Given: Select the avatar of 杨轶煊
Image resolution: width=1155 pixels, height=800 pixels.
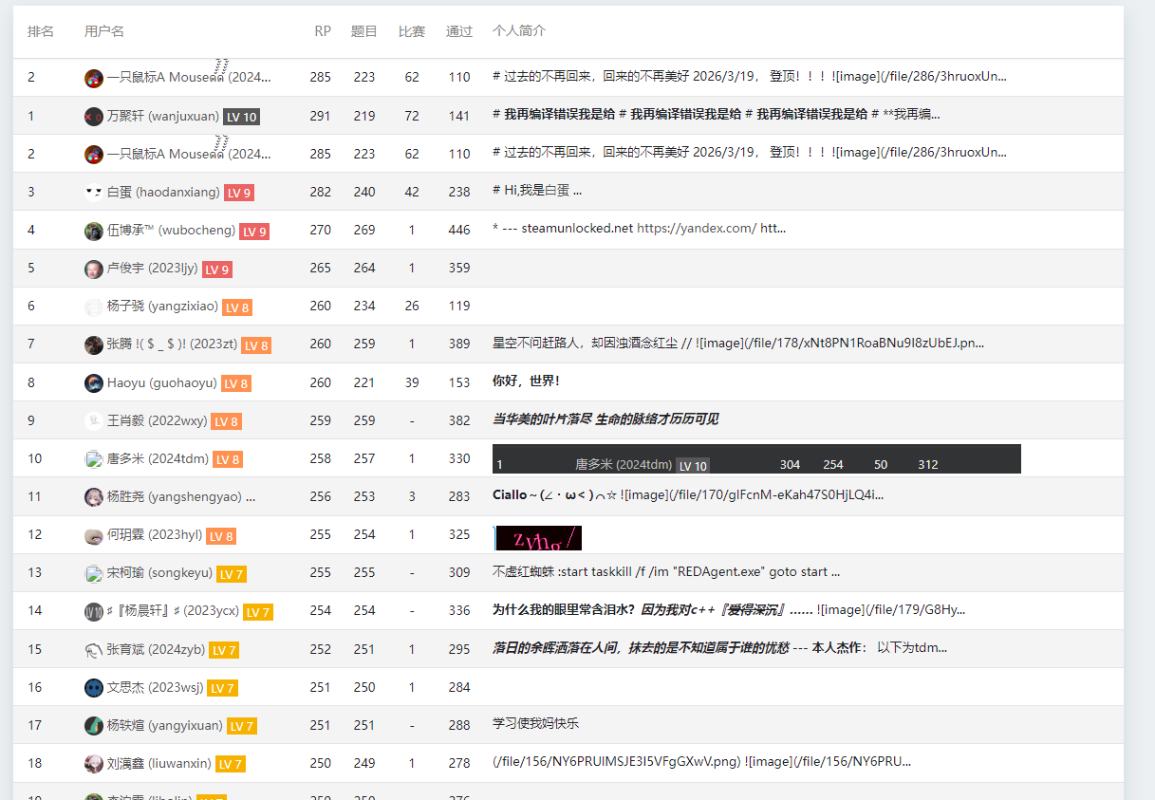Looking at the screenshot, I should point(93,725).
